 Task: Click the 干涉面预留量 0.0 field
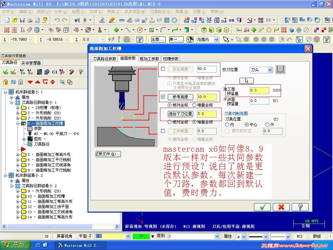[x=259, y=101]
